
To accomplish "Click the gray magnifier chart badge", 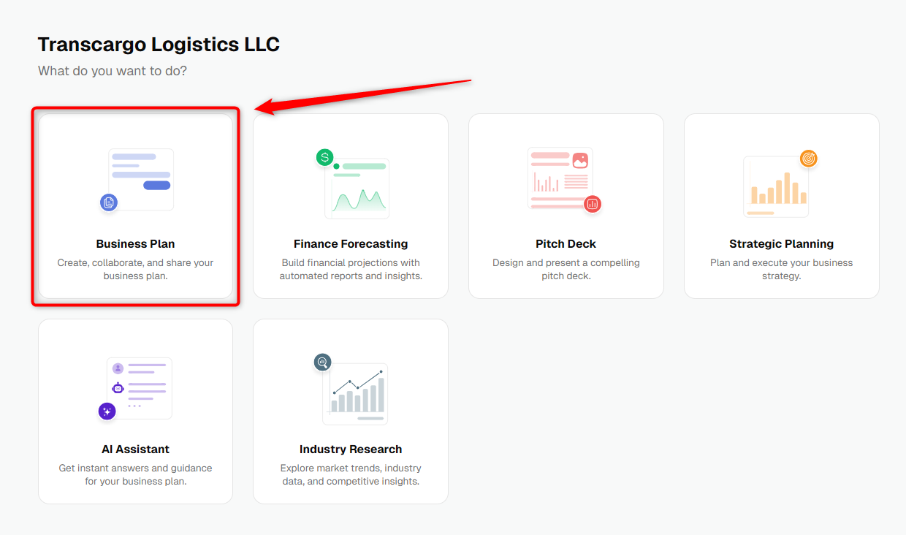I will pyautogui.click(x=322, y=361).
